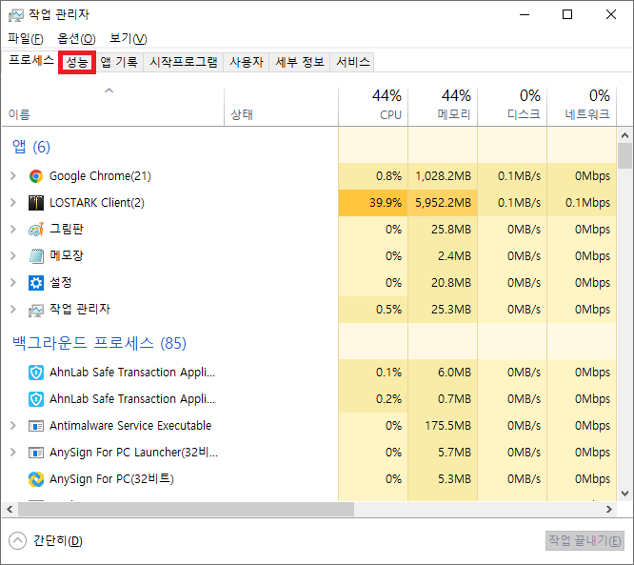The width and height of the screenshot is (634, 565).
Task: Click the vertical scrollbar down arrow
Action: pos(624,494)
